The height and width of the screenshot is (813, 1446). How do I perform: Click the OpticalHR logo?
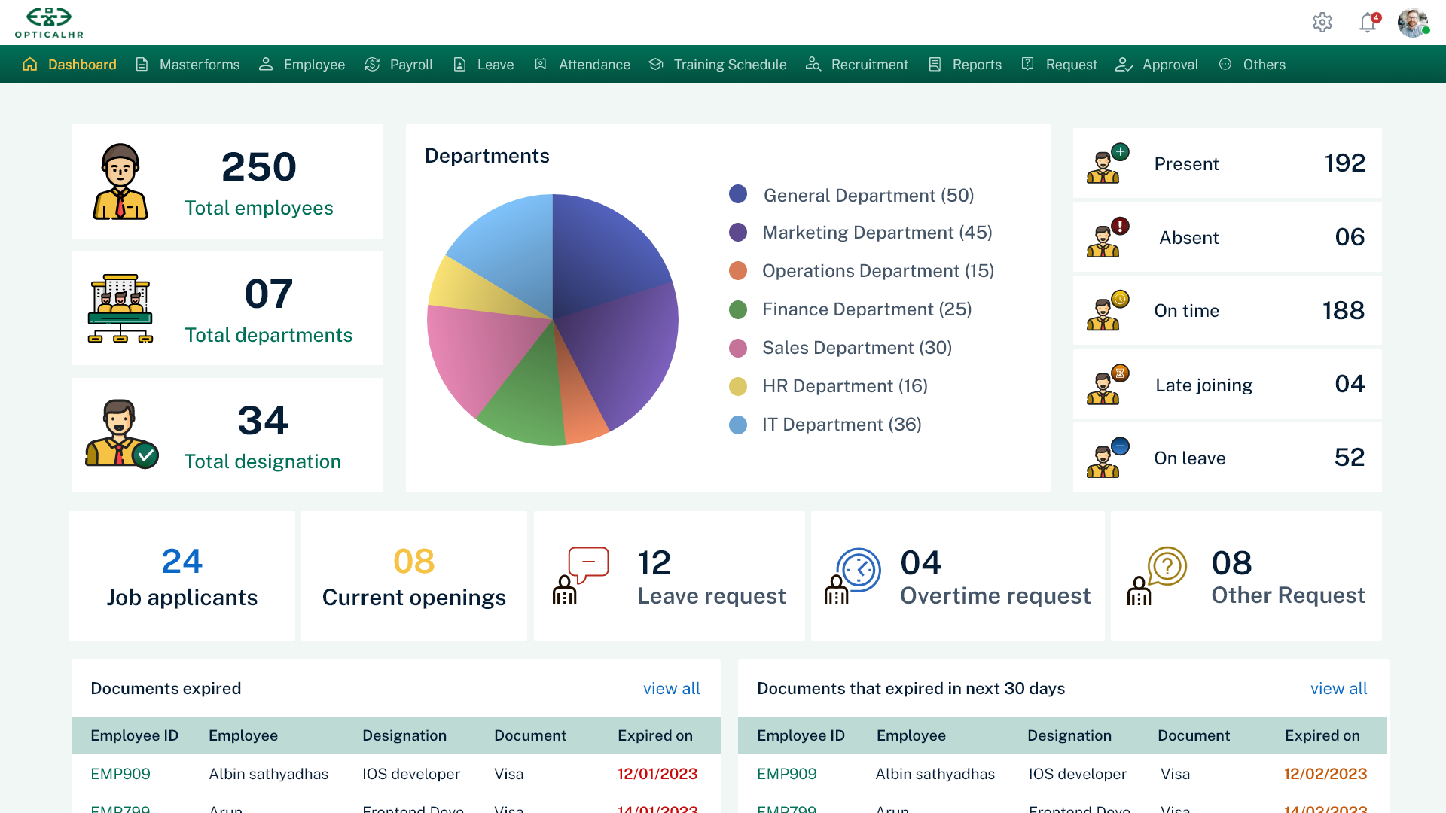click(x=49, y=23)
